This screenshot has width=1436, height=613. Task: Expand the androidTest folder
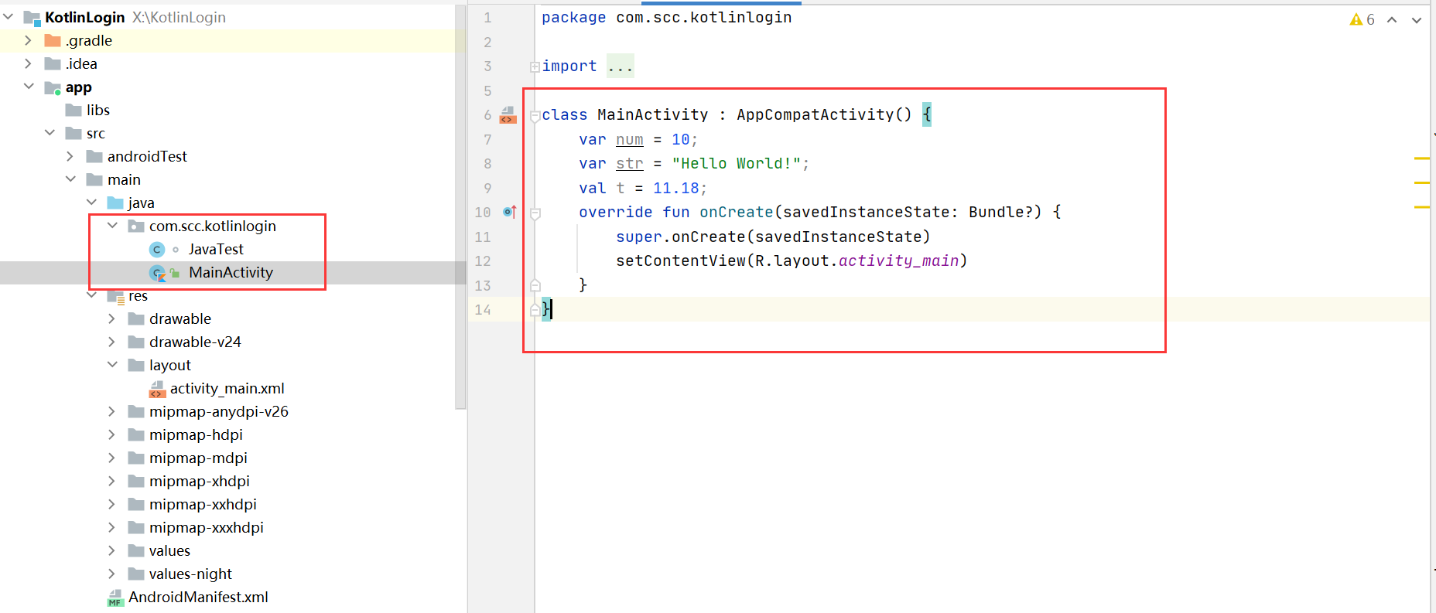[x=70, y=156]
